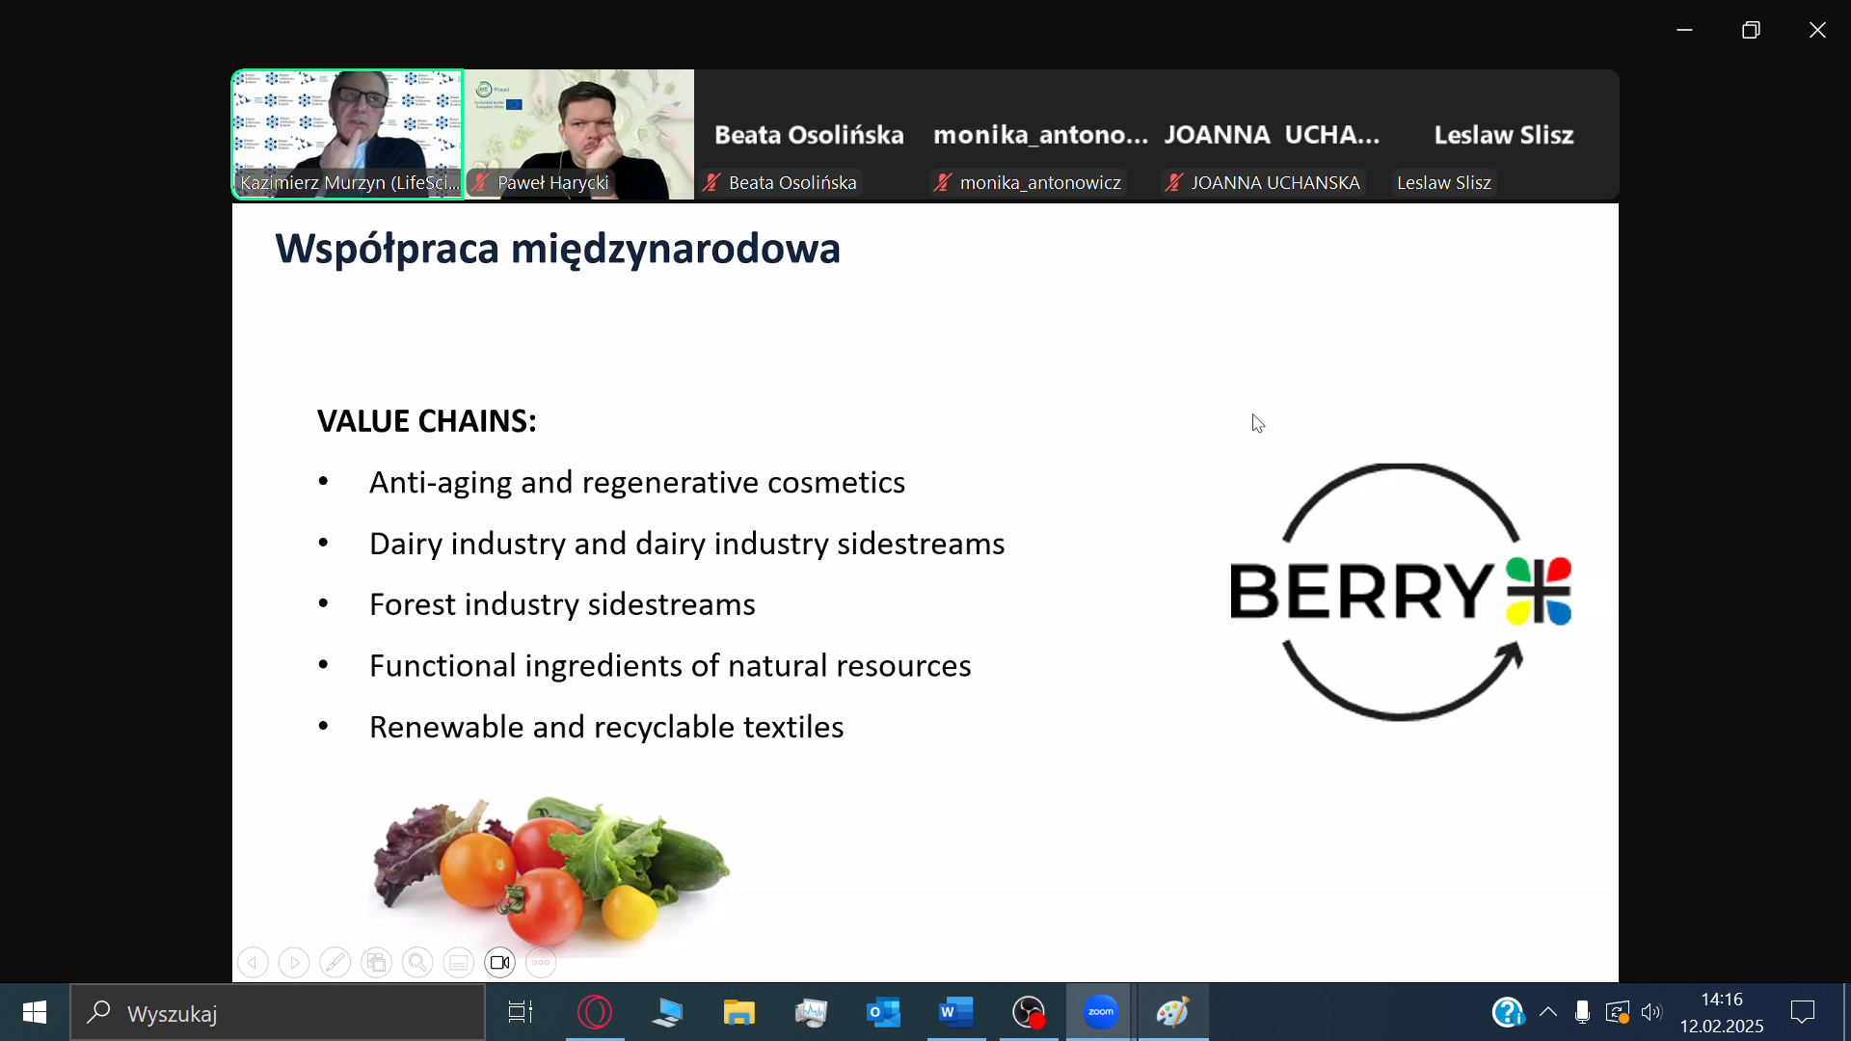Viewport: 1851px width, 1041px height.
Task: Open more slideshow options ellipsis
Action: point(541,962)
